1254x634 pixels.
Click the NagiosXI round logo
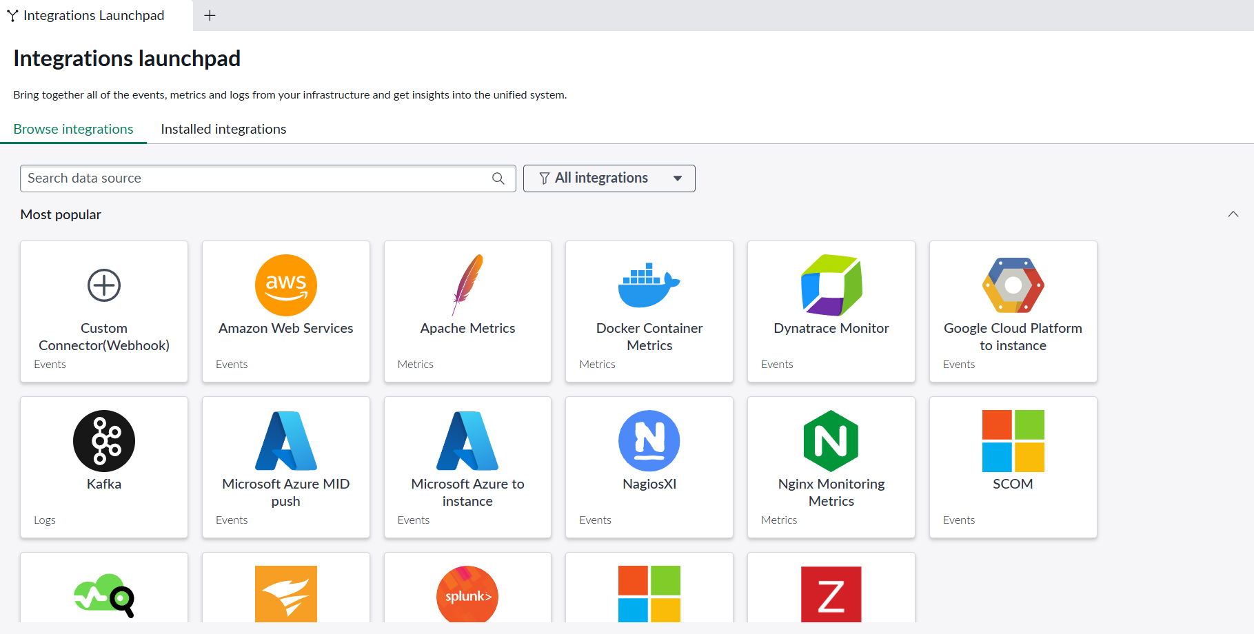(x=649, y=441)
